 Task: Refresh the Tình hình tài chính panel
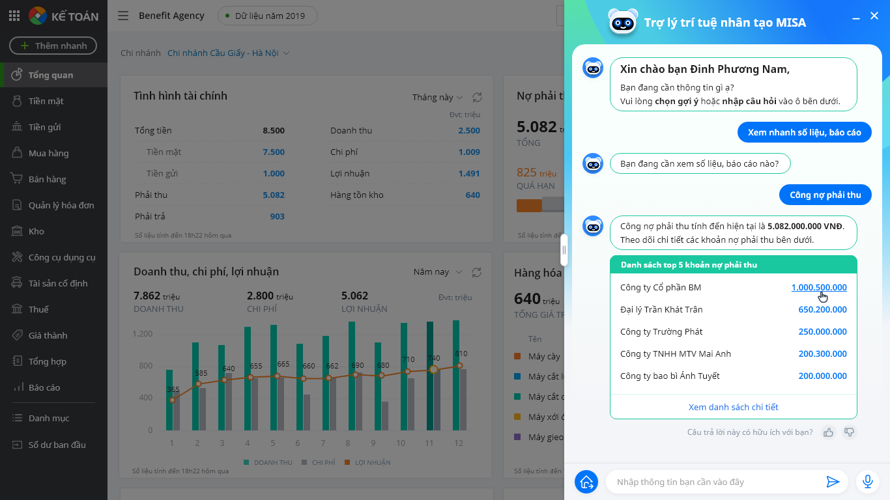[x=477, y=97]
